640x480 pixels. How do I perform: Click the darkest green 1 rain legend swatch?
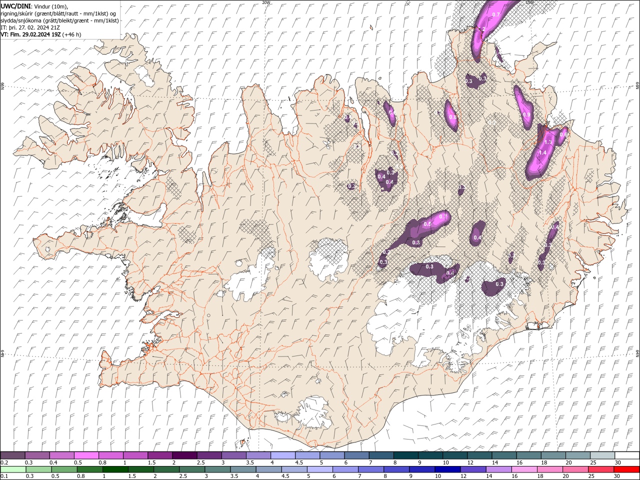click(115, 469)
